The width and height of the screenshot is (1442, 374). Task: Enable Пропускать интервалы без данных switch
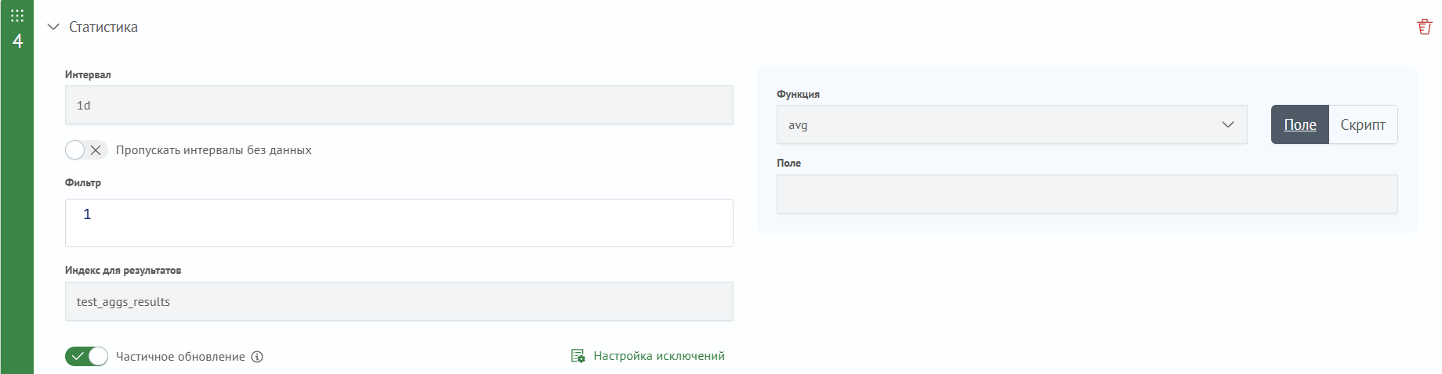click(86, 150)
